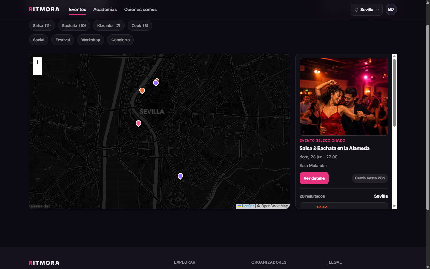Select the purple map marker near the top
The image size is (430, 269).
(156, 83)
